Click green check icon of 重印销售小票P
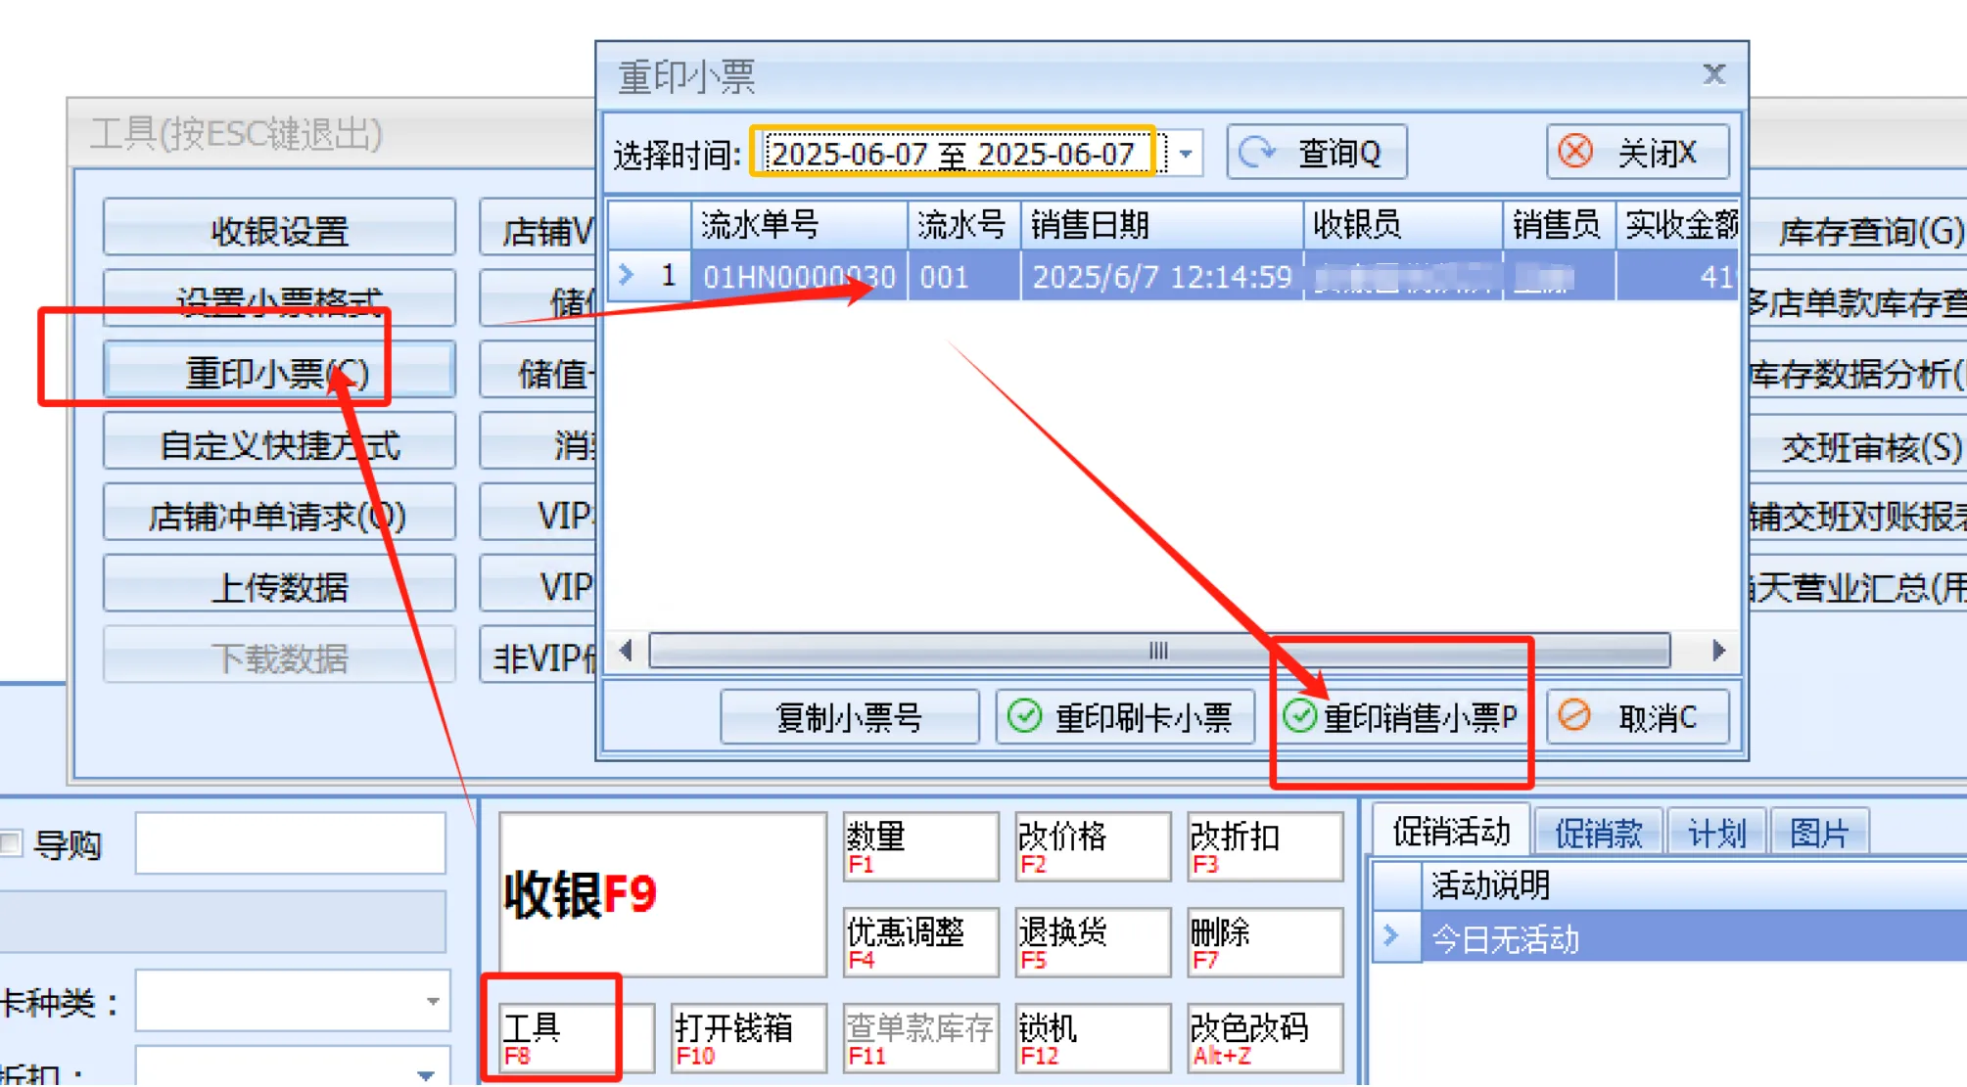This screenshot has width=1967, height=1087. click(x=1299, y=716)
